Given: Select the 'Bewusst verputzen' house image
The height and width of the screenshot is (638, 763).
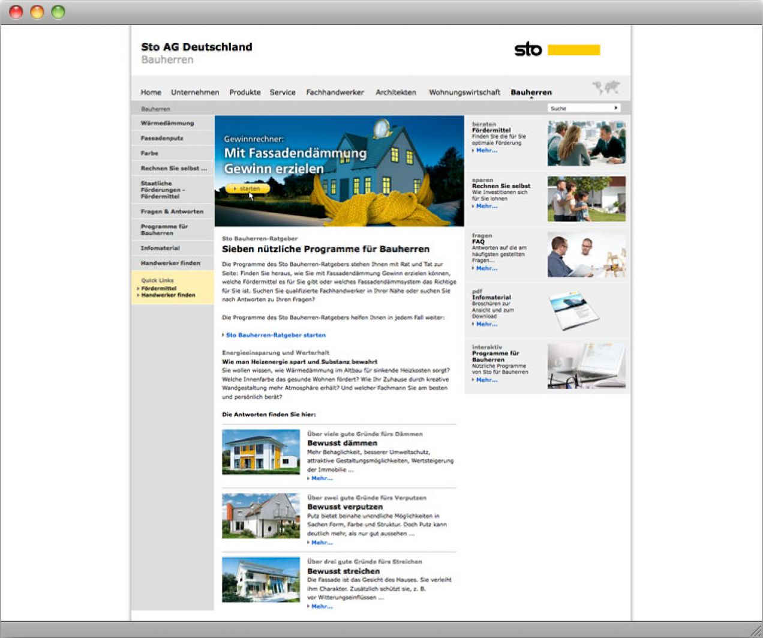Looking at the screenshot, I should pyautogui.click(x=260, y=516).
